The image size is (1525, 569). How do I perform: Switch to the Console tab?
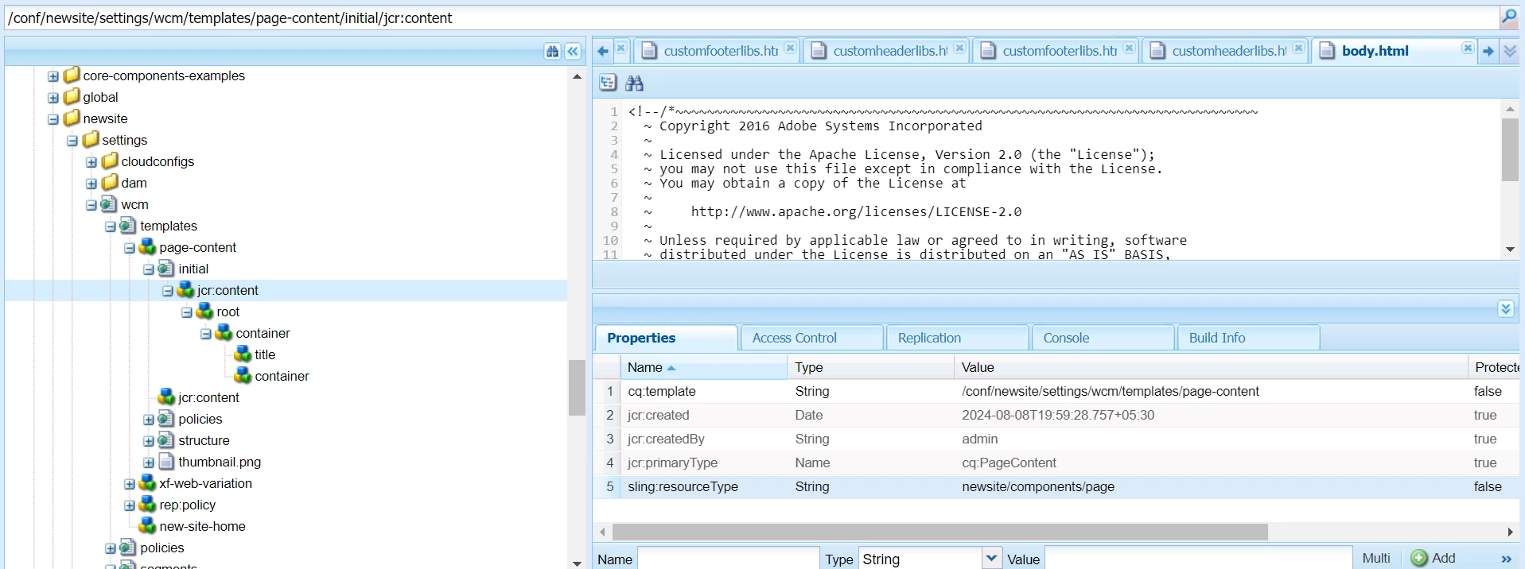pos(1103,338)
